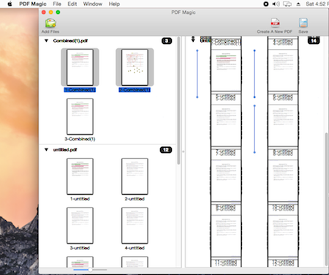
Task: Click the left panel vertical scrollbar
Action: (178, 100)
